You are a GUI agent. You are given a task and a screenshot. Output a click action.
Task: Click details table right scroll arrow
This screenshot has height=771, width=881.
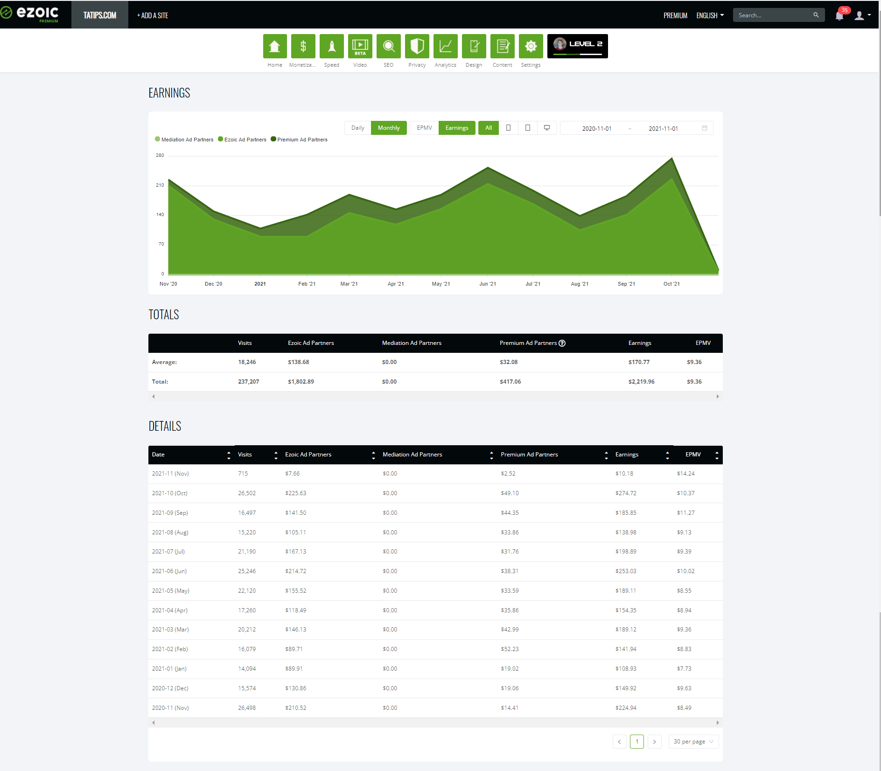[718, 723]
